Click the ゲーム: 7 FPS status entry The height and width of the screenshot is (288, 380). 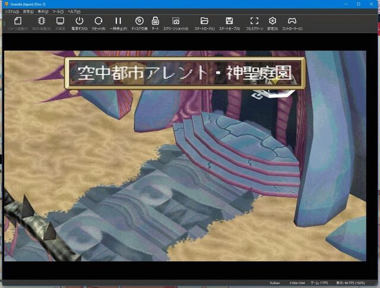(319, 283)
